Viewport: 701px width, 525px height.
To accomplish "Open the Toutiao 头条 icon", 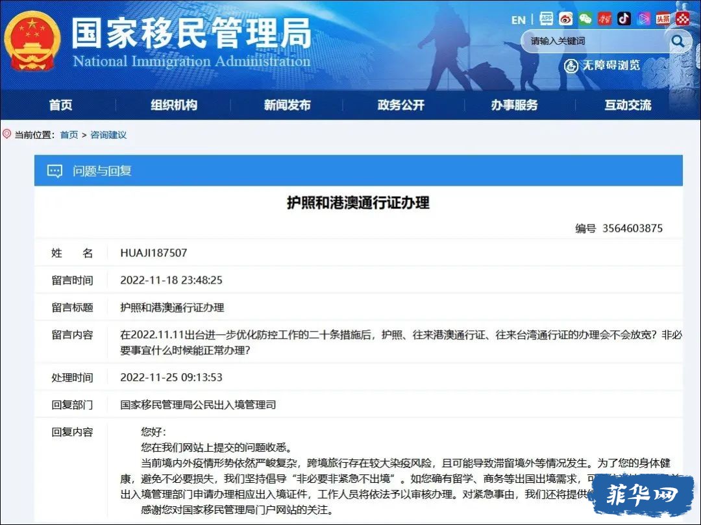I will pos(663,19).
